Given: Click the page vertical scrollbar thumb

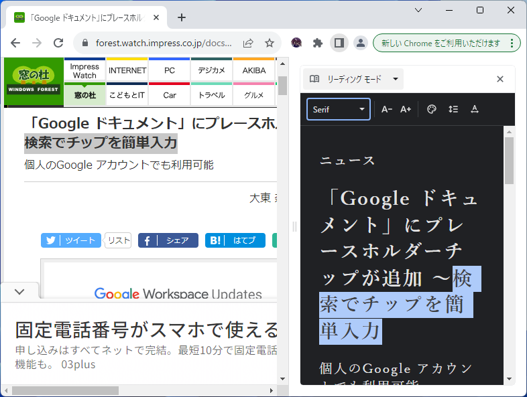Looking at the screenshot, I should click(x=283, y=86).
